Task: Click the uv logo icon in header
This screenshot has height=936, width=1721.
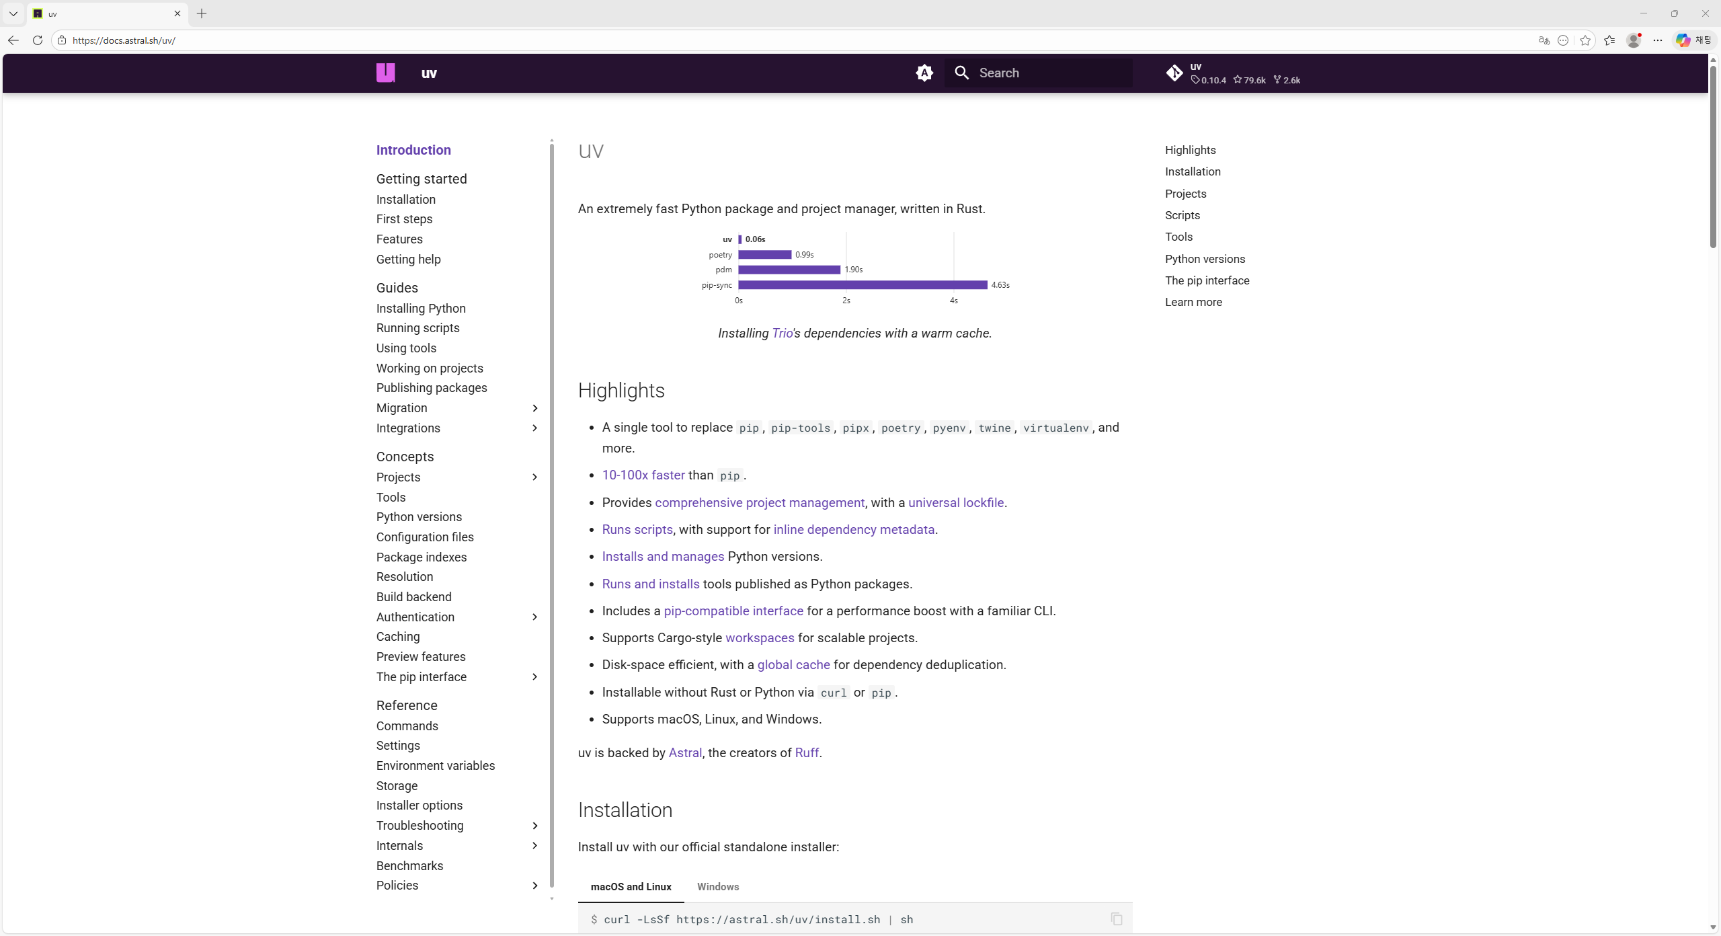Action: [385, 73]
